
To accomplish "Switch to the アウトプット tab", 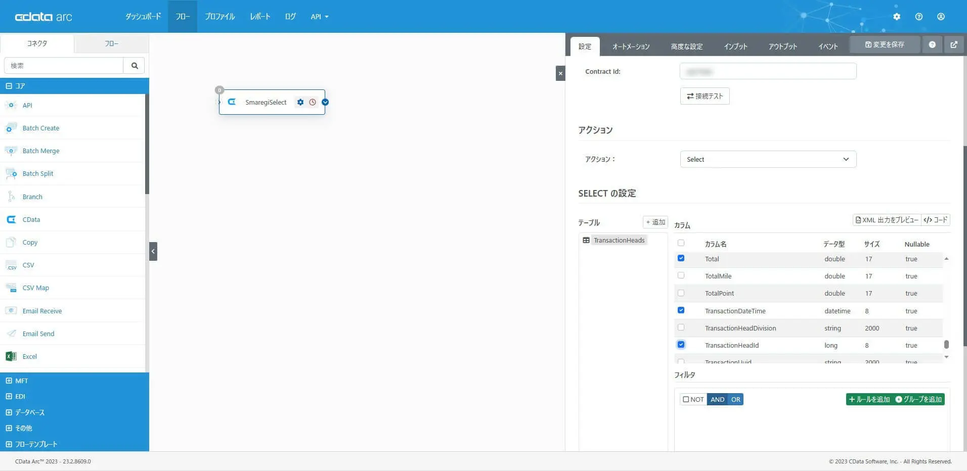I will click(x=782, y=46).
